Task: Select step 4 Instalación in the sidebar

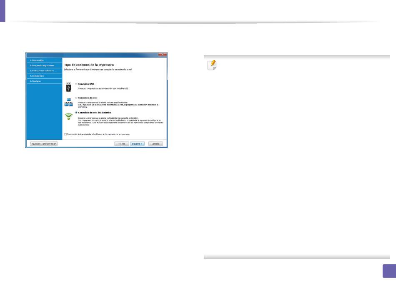Action: [45, 76]
